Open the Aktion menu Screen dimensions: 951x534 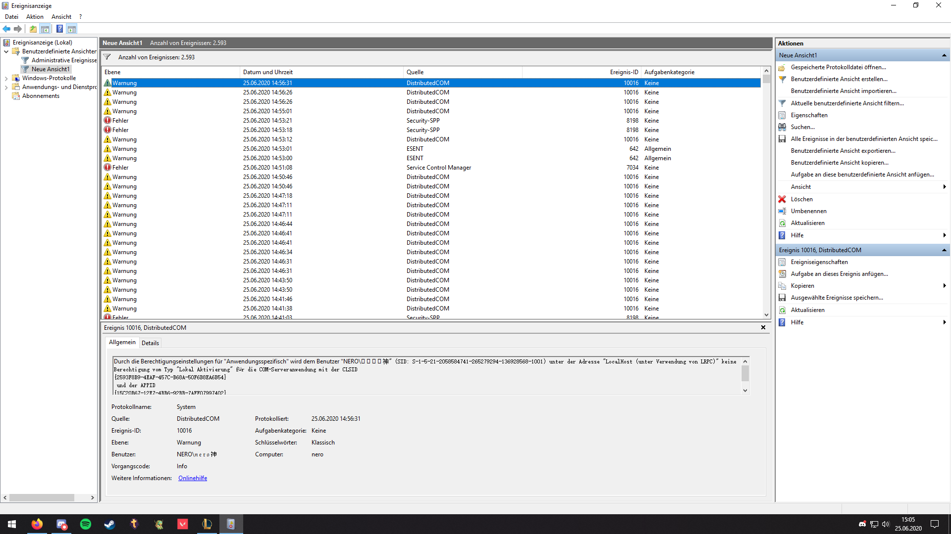click(x=35, y=17)
